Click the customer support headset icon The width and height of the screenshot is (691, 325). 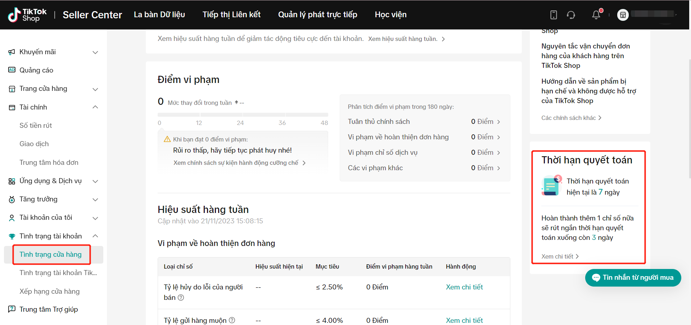point(571,15)
